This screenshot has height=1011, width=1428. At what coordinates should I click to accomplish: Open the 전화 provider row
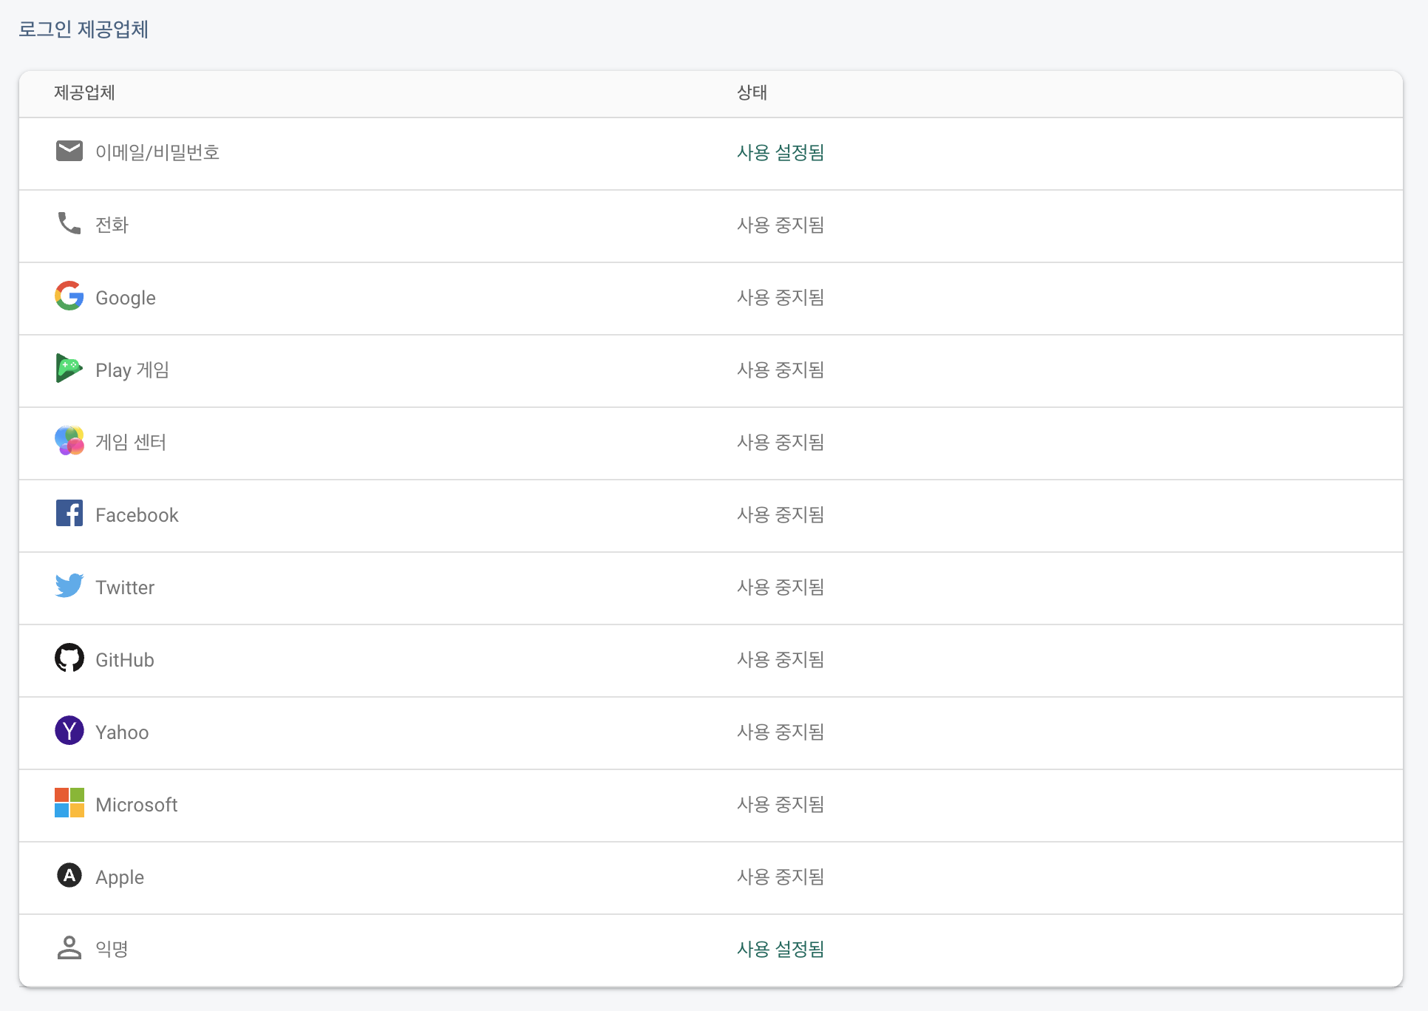[112, 225]
